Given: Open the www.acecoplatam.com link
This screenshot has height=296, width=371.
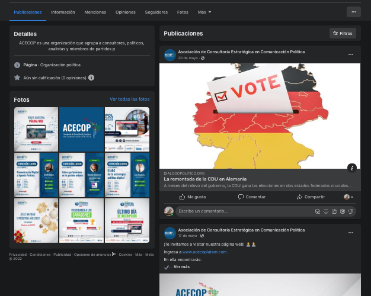Looking at the screenshot, I should [205, 252].
